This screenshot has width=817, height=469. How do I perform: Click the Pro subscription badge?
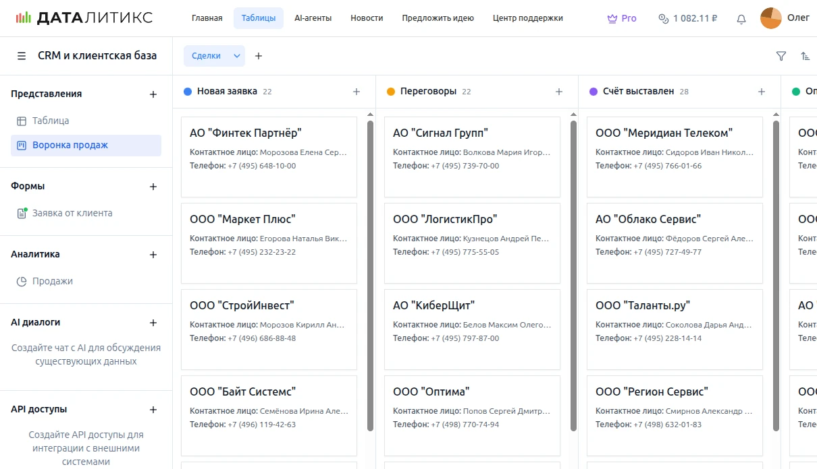point(622,18)
